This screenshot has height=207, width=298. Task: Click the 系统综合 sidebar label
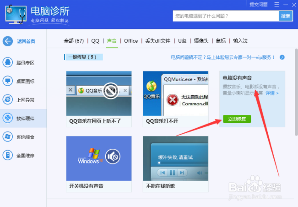pyautogui.click(x=25, y=137)
